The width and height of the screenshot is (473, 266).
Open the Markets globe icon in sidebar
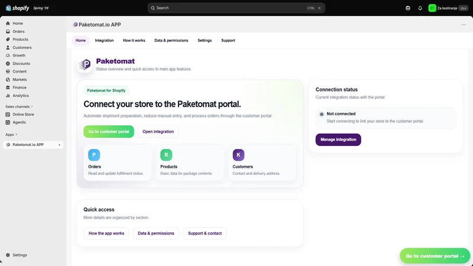point(8,80)
